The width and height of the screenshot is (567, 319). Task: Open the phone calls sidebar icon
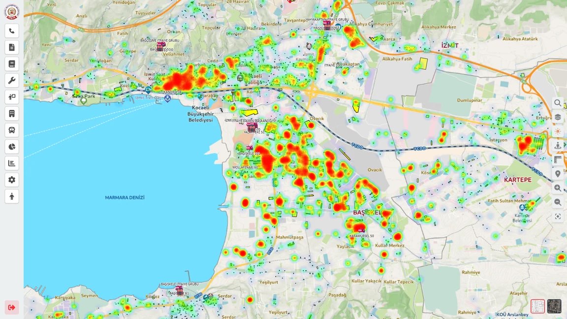12,31
